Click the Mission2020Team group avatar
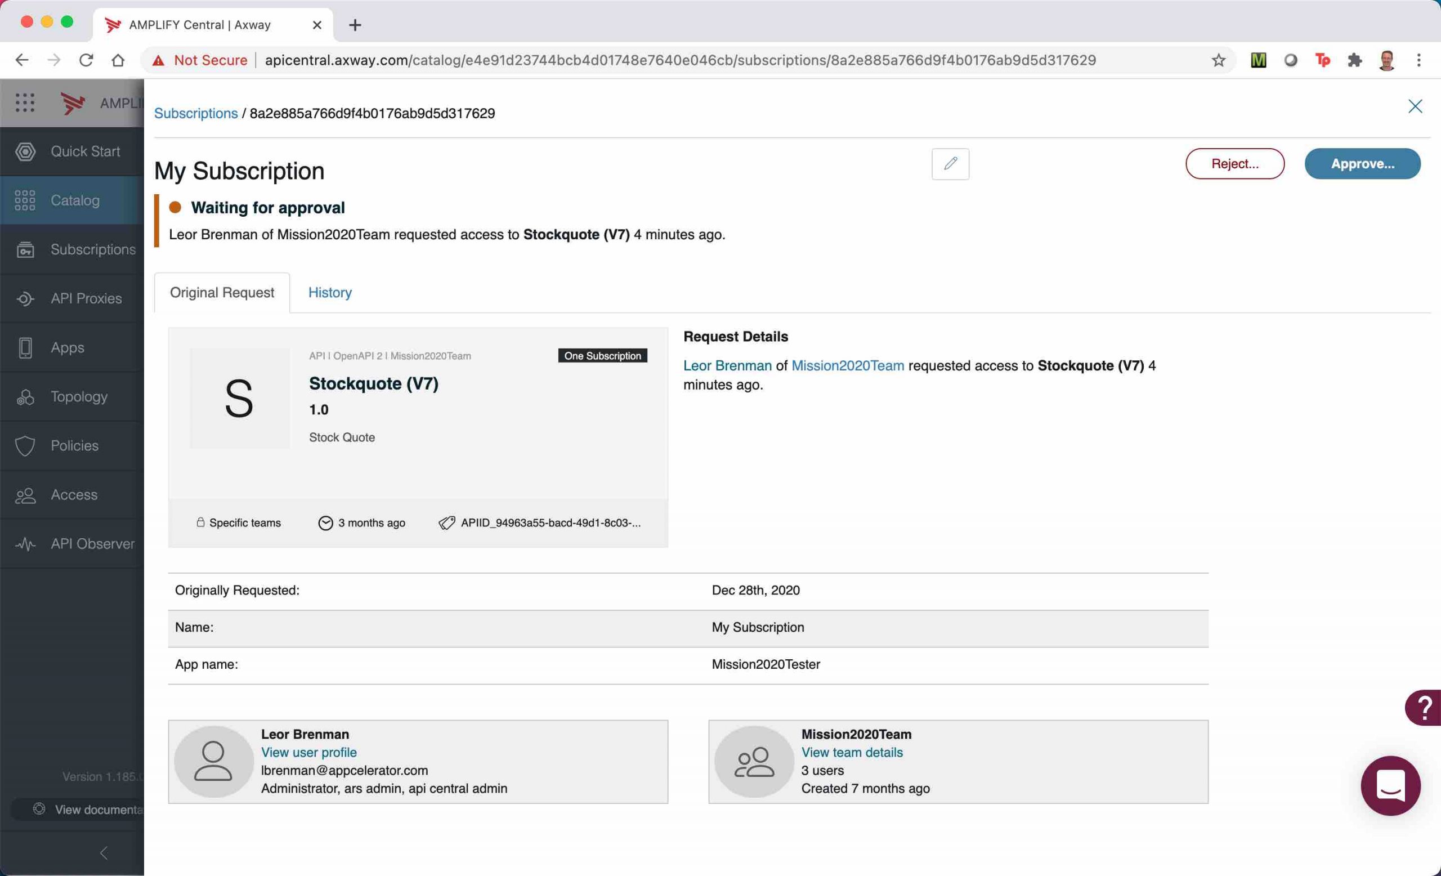Image resolution: width=1441 pixels, height=876 pixels. 754,761
